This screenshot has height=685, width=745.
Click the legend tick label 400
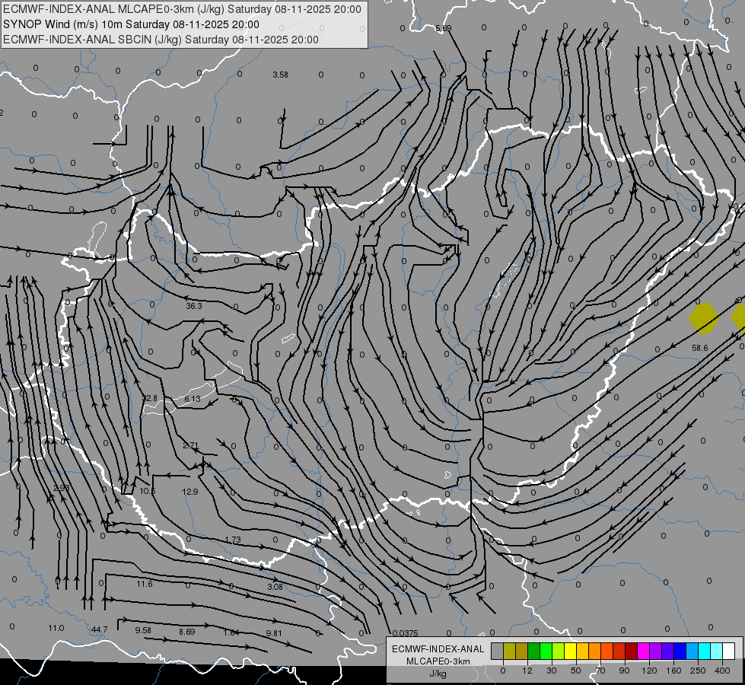(722, 671)
